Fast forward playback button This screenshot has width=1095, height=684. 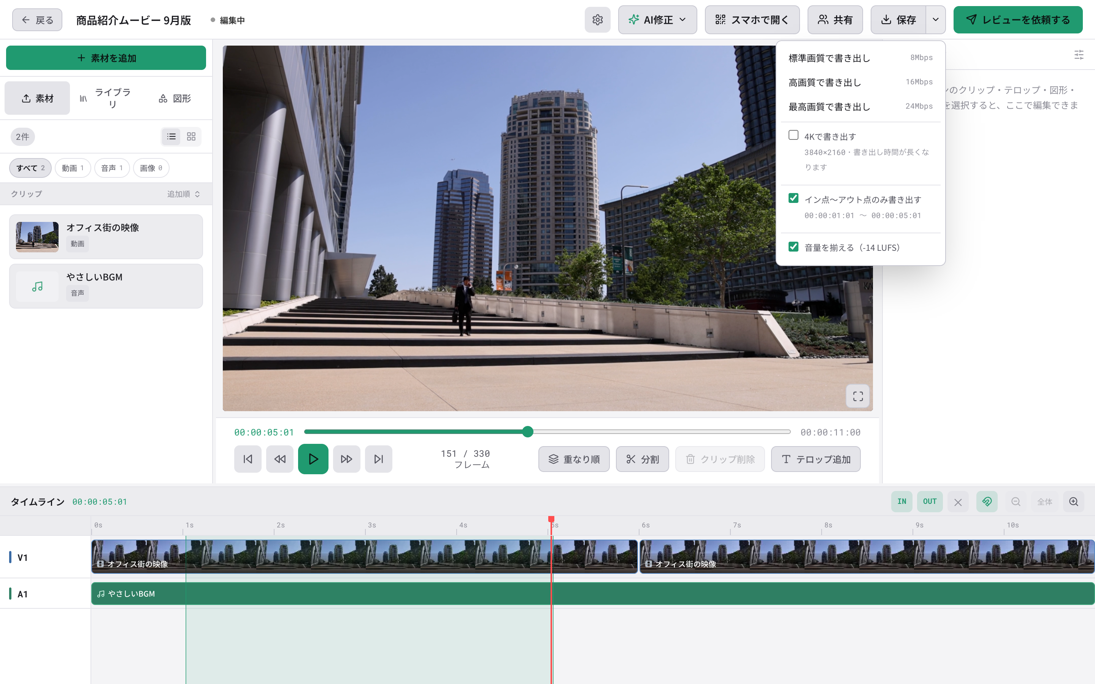pos(347,459)
